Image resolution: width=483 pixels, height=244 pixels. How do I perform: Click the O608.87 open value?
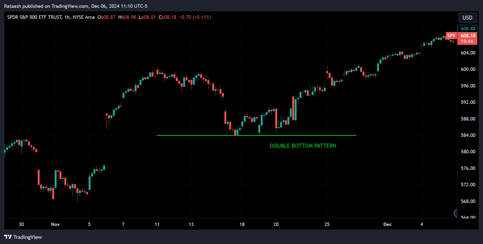point(106,17)
